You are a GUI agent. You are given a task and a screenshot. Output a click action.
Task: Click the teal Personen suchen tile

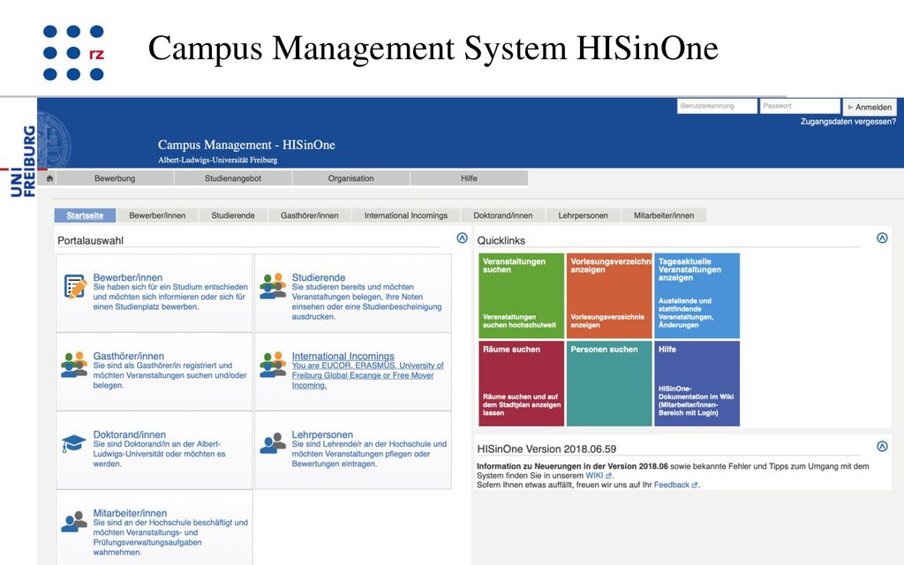tap(609, 383)
